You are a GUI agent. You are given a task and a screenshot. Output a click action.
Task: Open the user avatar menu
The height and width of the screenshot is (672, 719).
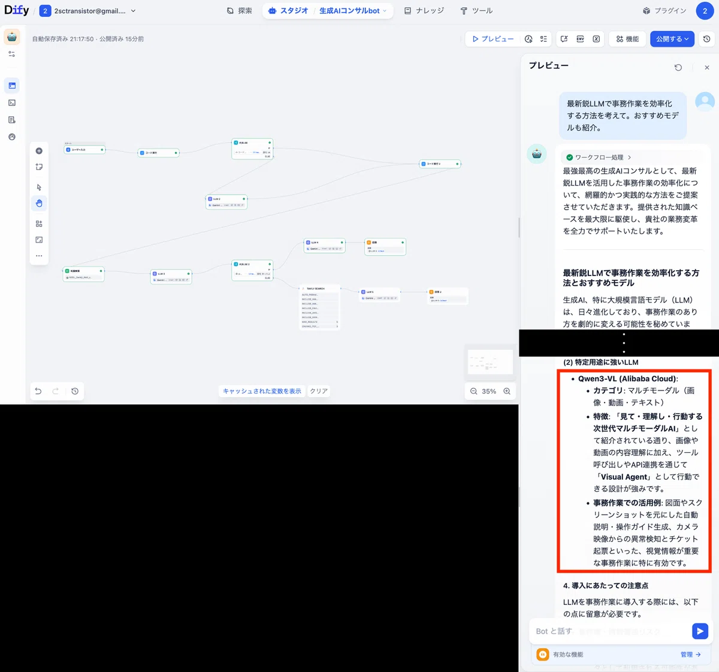(x=705, y=11)
